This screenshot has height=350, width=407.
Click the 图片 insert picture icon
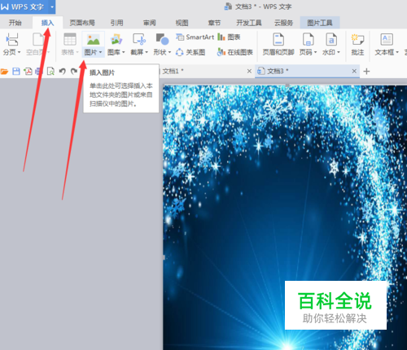[x=93, y=39]
